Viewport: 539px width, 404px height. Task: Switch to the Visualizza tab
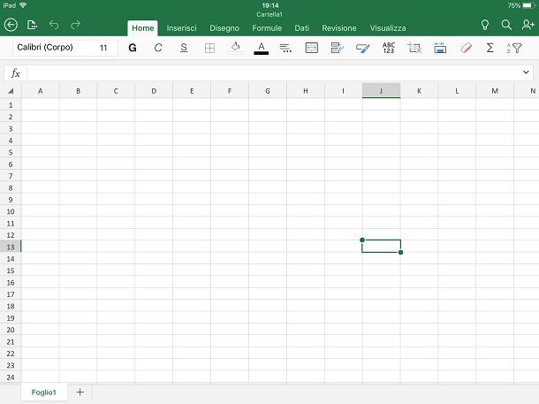coord(388,28)
